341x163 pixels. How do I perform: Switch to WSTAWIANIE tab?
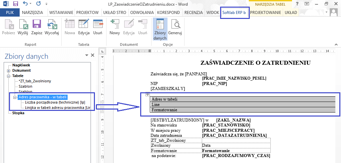click(x=61, y=13)
